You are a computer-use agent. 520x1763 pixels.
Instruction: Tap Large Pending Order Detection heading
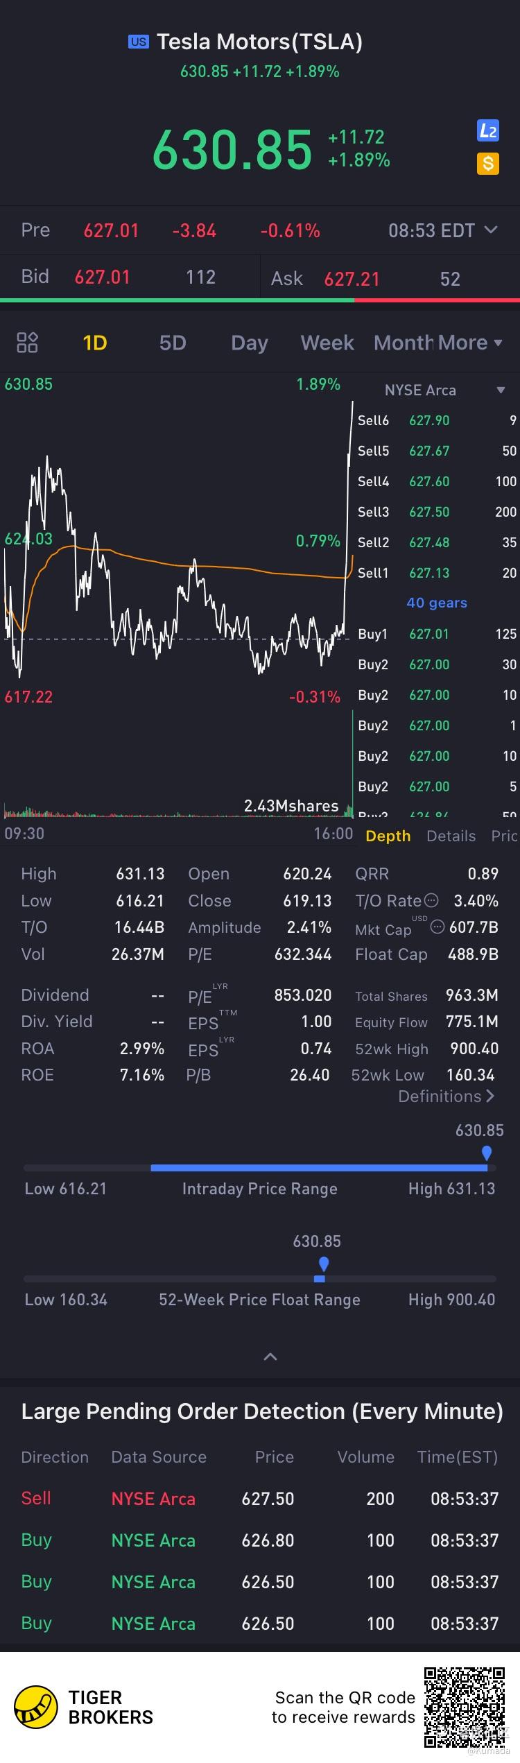point(262,1411)
